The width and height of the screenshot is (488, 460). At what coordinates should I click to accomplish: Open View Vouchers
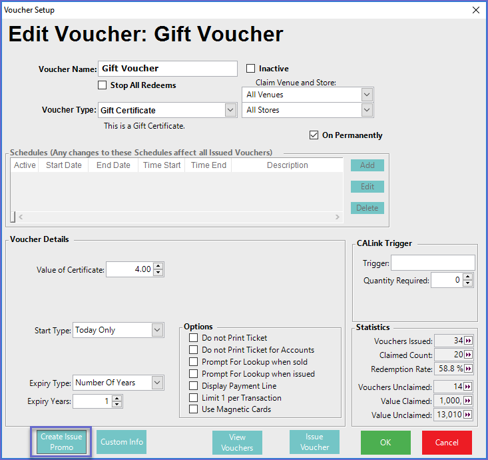pos(237,443)
